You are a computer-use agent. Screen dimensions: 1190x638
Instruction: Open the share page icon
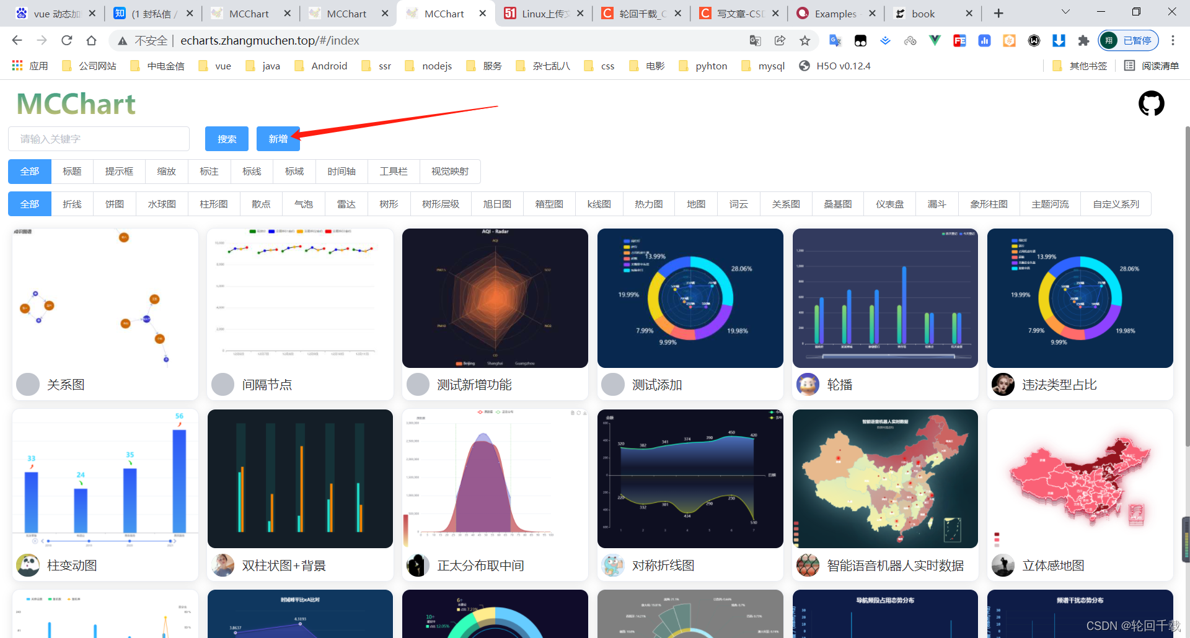(780, 40)
